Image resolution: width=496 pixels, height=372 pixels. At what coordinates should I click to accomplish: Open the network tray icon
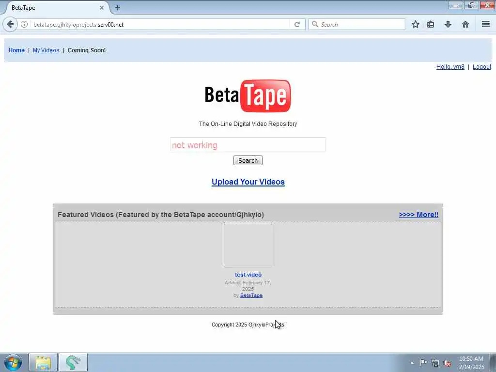435,363
